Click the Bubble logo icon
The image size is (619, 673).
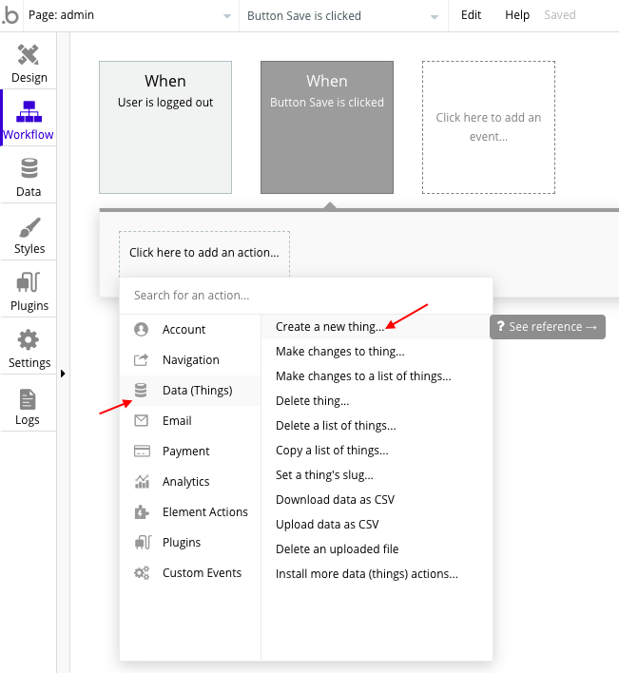[x=10, y=15]
